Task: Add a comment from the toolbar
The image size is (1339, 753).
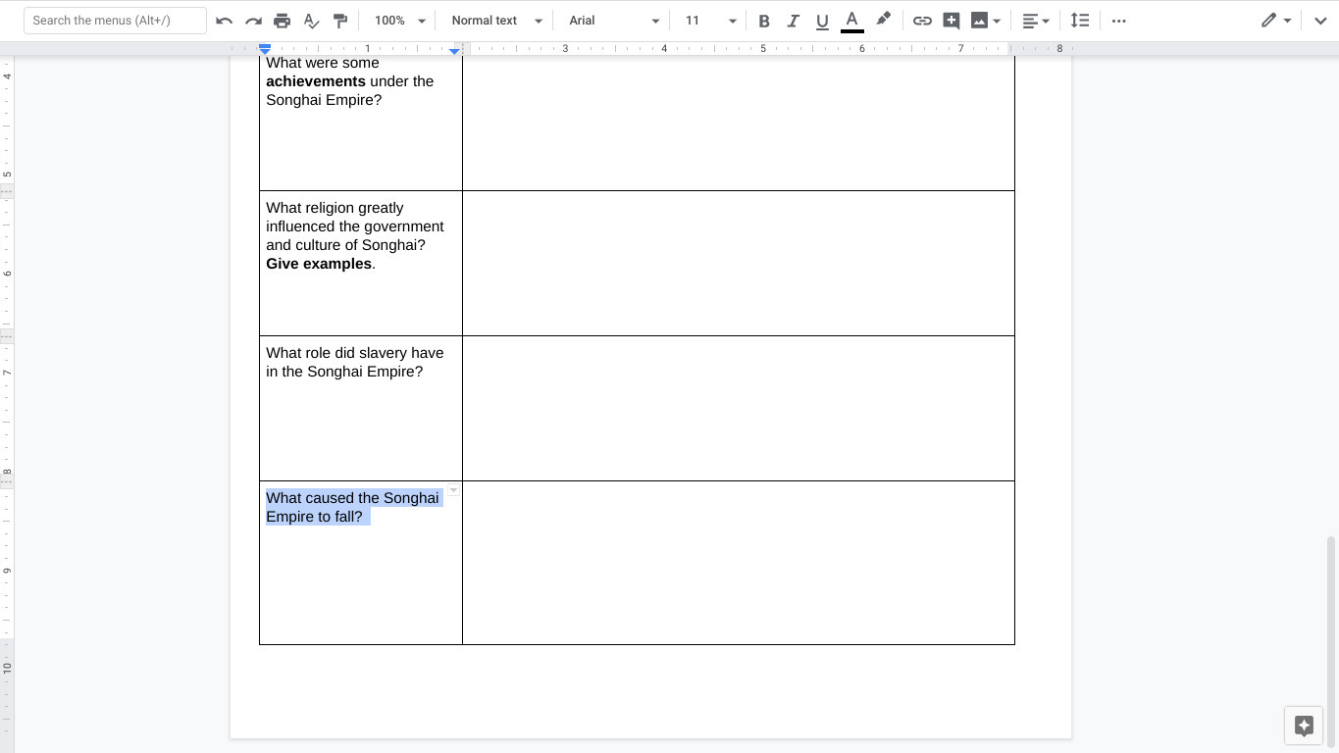Action: [x=951, y=21]
